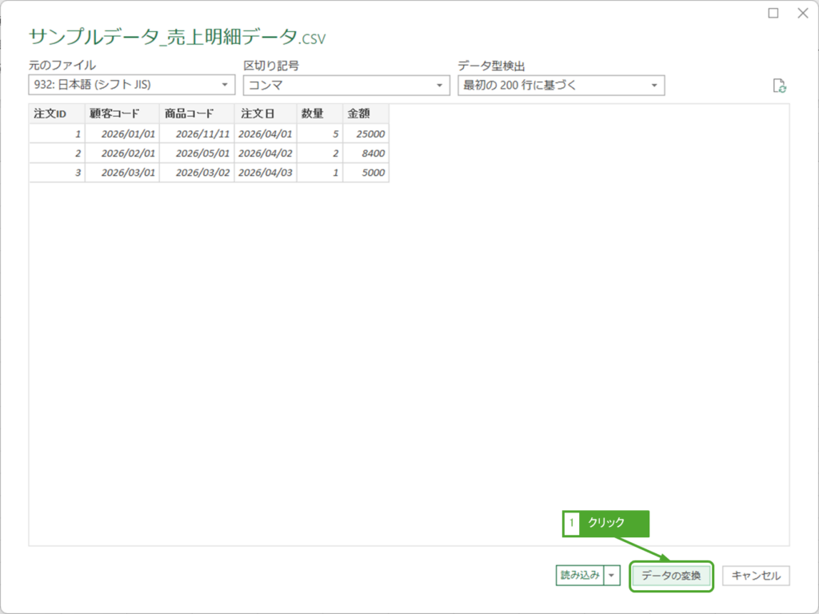
Task: Click the キャンセル button
Action: tap(756, 576)
